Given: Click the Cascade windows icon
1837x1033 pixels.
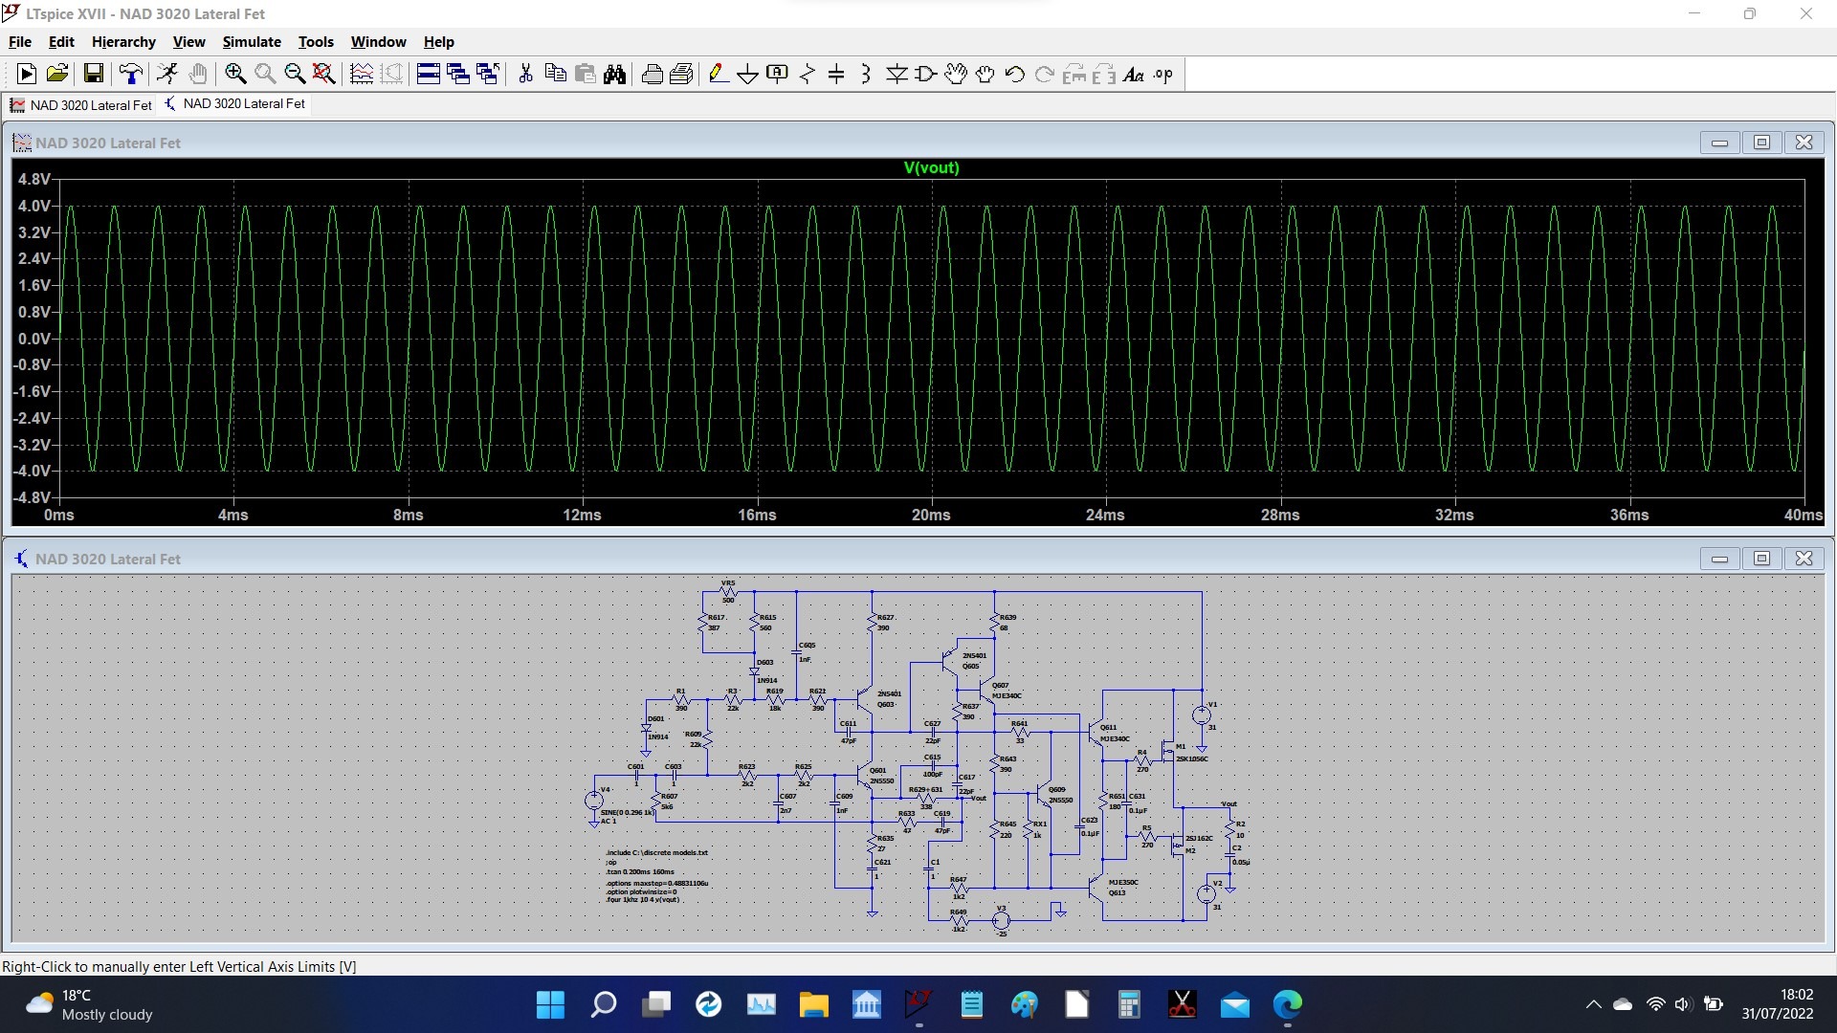Looking at the screenshot, I should pyautogui.click(x=458, y=74).
